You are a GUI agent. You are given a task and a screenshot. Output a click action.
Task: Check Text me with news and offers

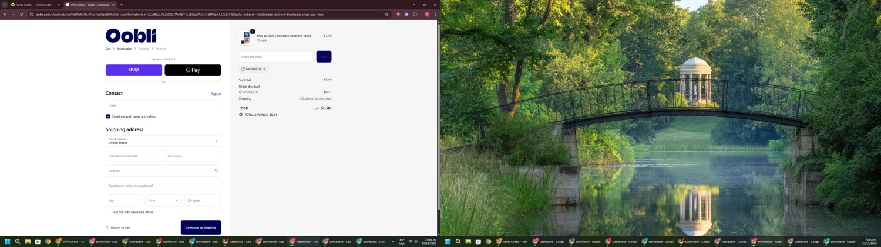108,212
